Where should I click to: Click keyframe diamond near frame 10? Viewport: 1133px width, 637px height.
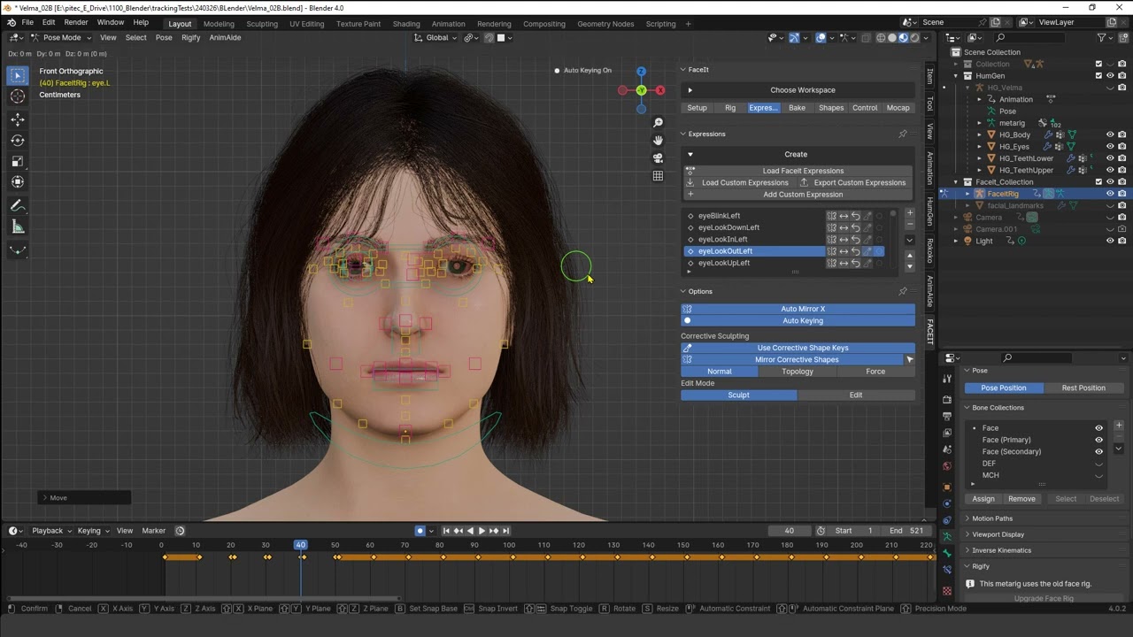point(199,557)
